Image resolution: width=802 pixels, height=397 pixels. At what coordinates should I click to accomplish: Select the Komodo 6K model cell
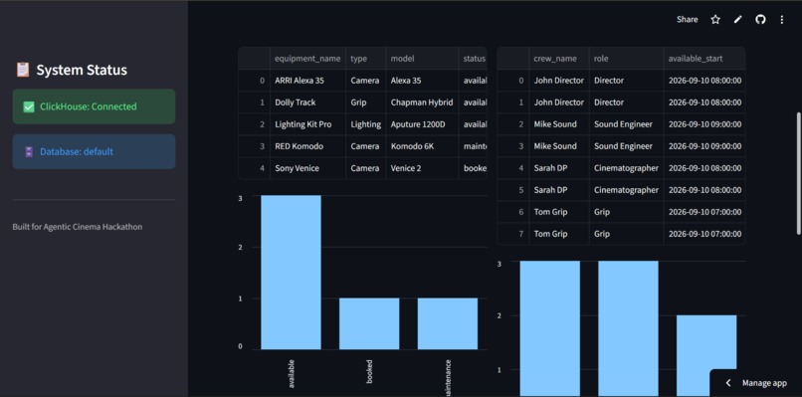tap(422, 146)
